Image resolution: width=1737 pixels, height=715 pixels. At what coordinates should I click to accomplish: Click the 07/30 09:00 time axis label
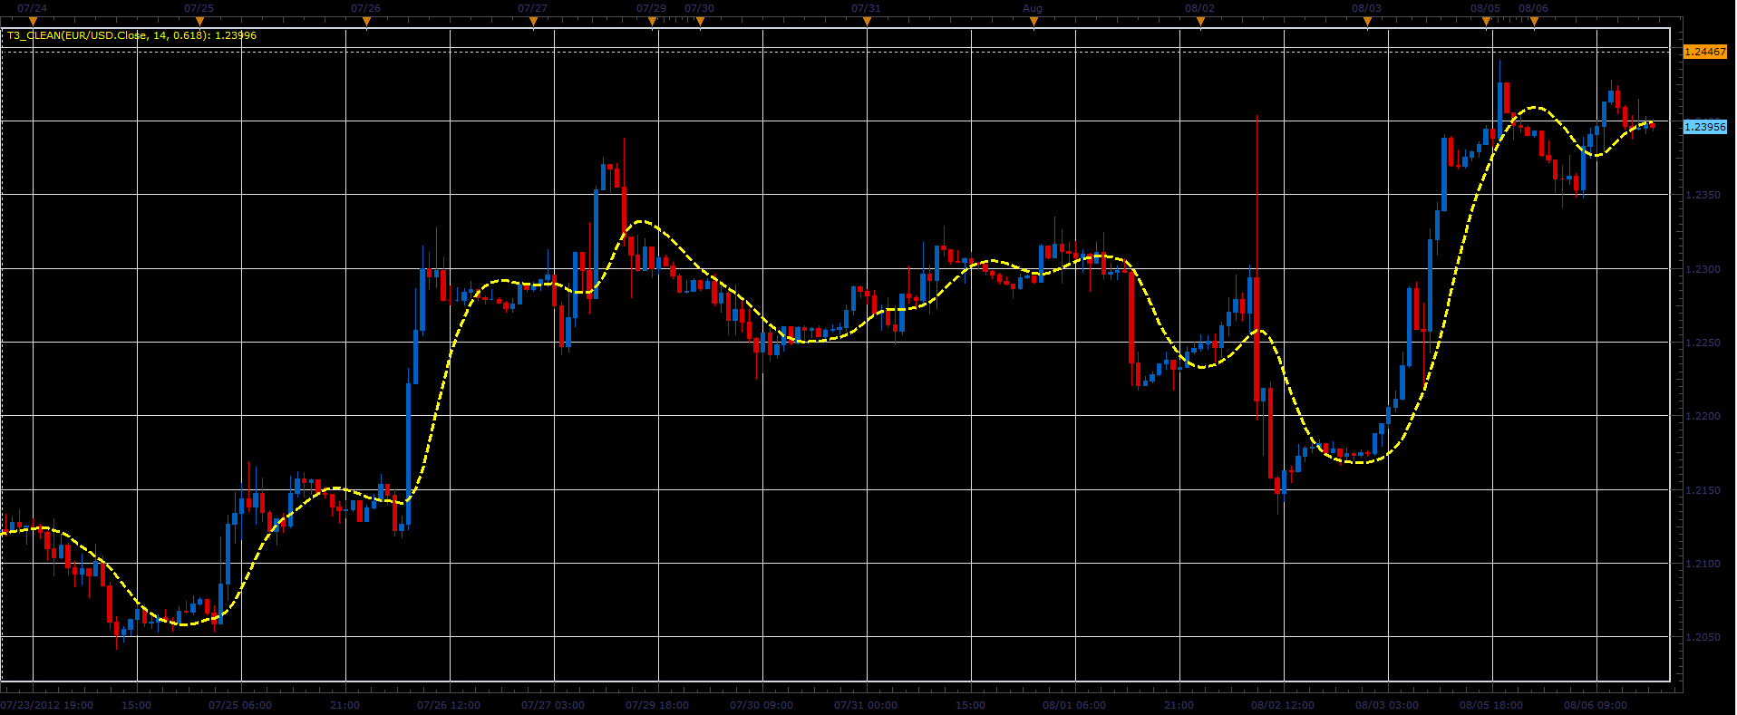(x=762, y=705)
